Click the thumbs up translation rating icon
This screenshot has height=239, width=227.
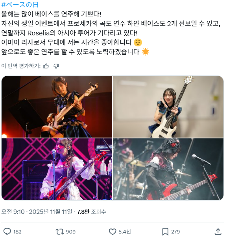click(x=46, y=66)
